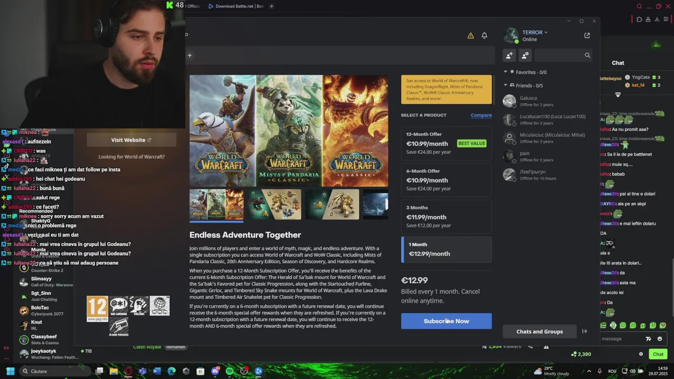The width and height of the screenshot is (674, 379).
Task: Open the Opera easy setup menu icon
Action: (x=666, y=19)
